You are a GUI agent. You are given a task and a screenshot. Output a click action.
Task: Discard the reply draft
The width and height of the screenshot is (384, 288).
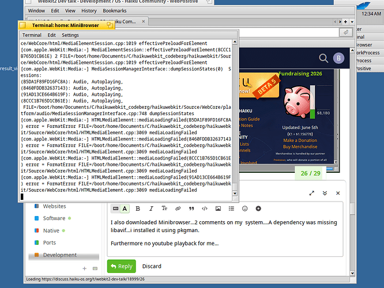click(152, 266)
